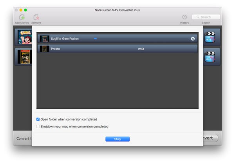Screen dimensions: 235x164
Task: Click the Sugilite Gem Fusion title text
Action: [65, 38]
